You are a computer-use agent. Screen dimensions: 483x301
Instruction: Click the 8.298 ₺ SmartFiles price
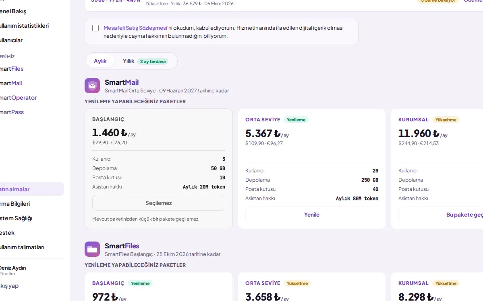pos(420,297)
